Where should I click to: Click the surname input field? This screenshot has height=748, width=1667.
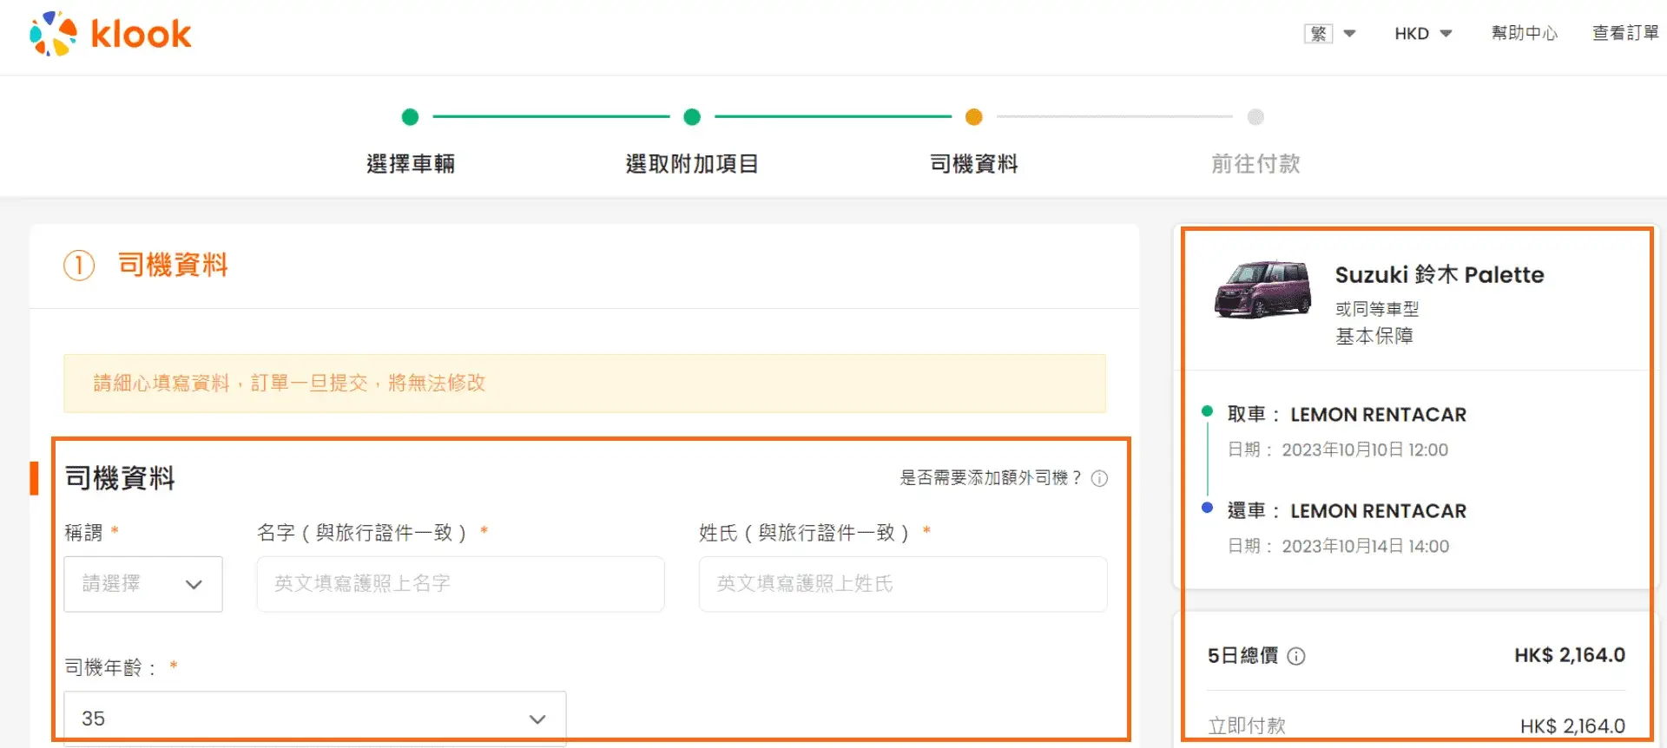point(903,584)
